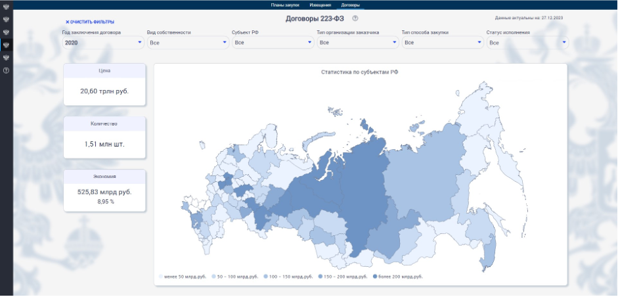This screenshot has width=618, height=297.
Task: Click help icon beside Договоры 223-ФЗ title
Action: coord(355,18)
